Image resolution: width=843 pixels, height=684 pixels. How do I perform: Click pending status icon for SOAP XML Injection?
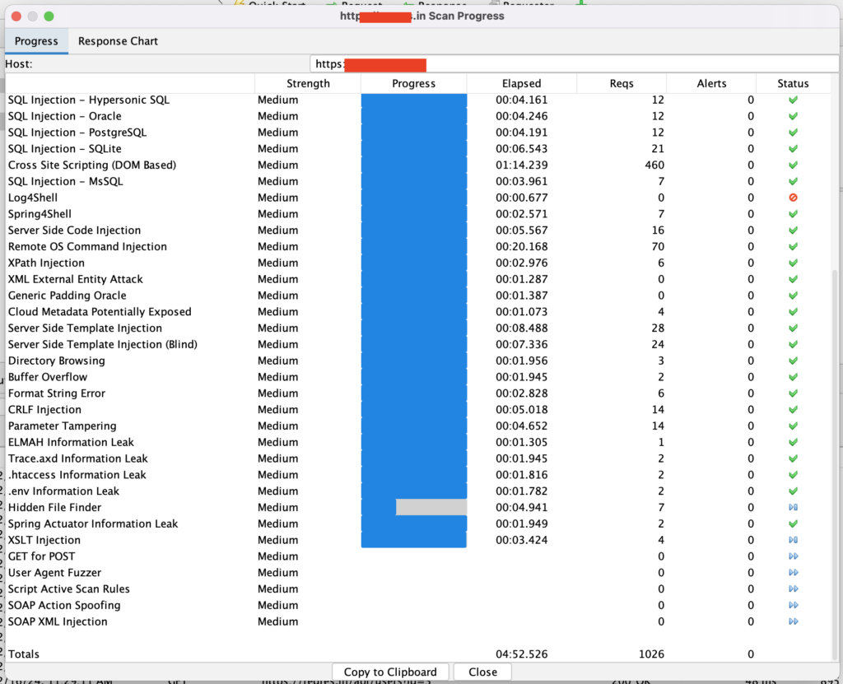tap(793, 621)
